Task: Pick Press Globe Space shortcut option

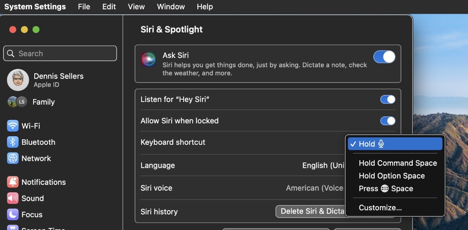Action: click(x=386, y=189)
